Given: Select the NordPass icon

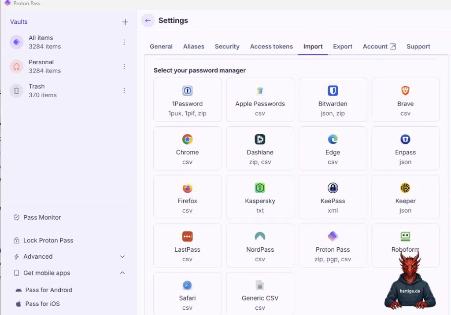Looking at the screenshot, I should click(x=260, y=237).
